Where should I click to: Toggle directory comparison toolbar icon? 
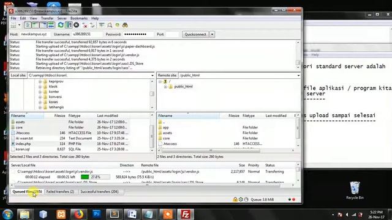click(110, 25)
